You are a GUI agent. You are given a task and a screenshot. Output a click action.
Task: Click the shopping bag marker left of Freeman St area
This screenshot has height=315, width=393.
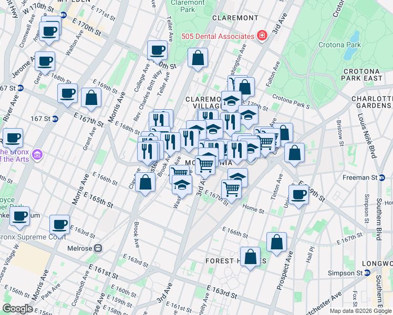click(x=295, y=153)
